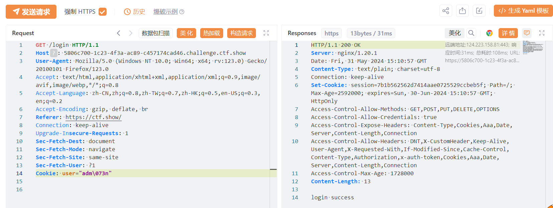Click the https://ctf.show/ Referer link
Screen dimensions: 553x208
[93, 117]
